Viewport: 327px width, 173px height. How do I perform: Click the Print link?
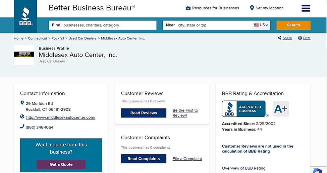(x=307, y=38)
